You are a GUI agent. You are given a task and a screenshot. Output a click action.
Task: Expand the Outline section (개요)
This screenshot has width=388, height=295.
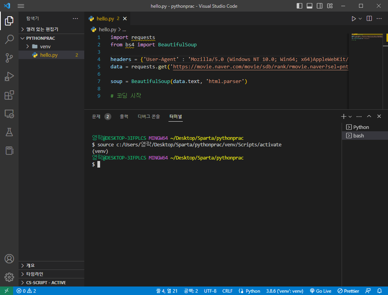pos(51,265)
